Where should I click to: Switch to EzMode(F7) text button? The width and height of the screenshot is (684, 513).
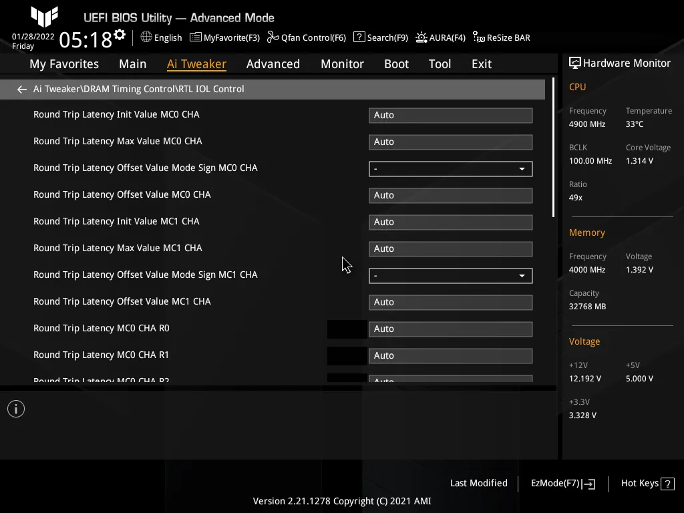click(x=555, y=484)
